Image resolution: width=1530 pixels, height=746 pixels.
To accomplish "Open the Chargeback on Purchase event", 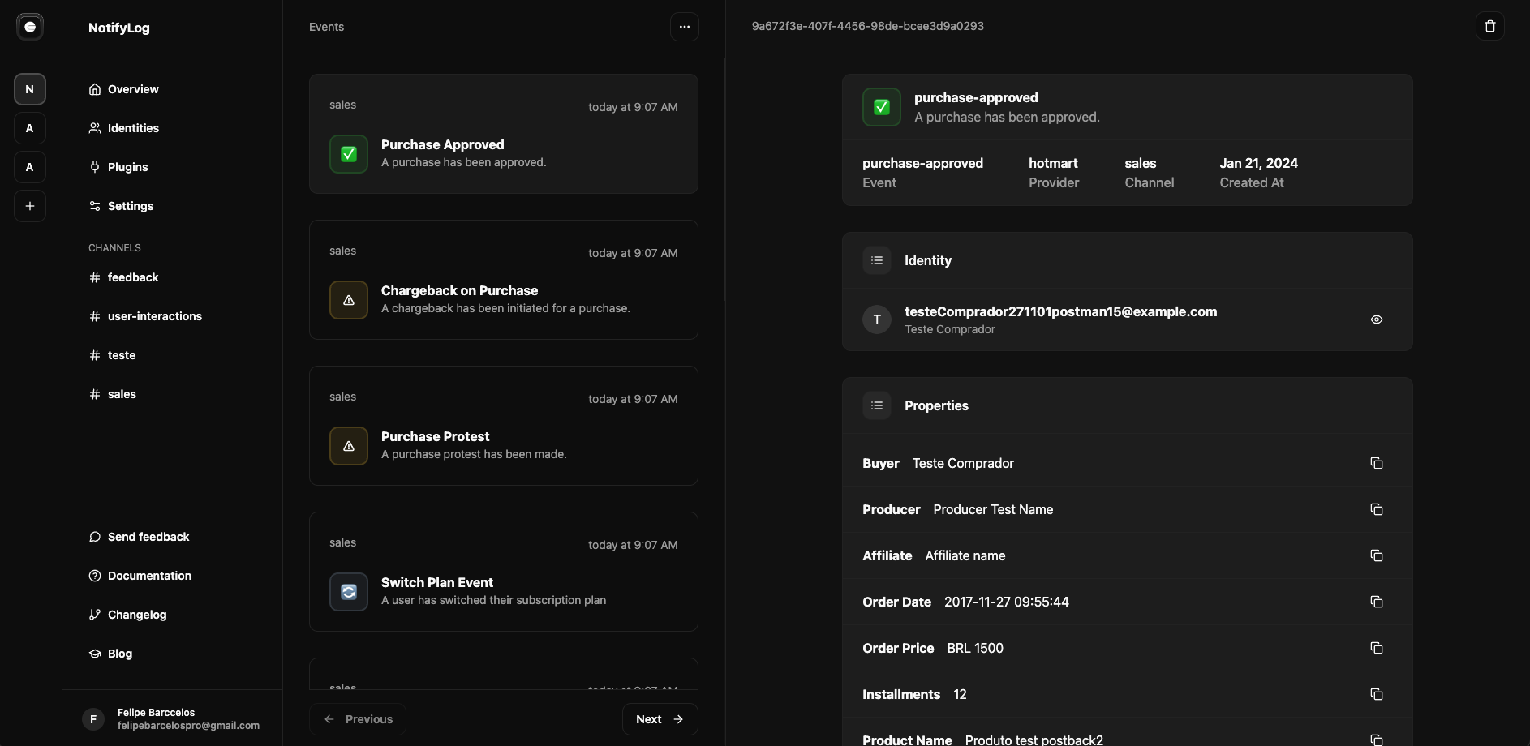I will click(504, 280).
